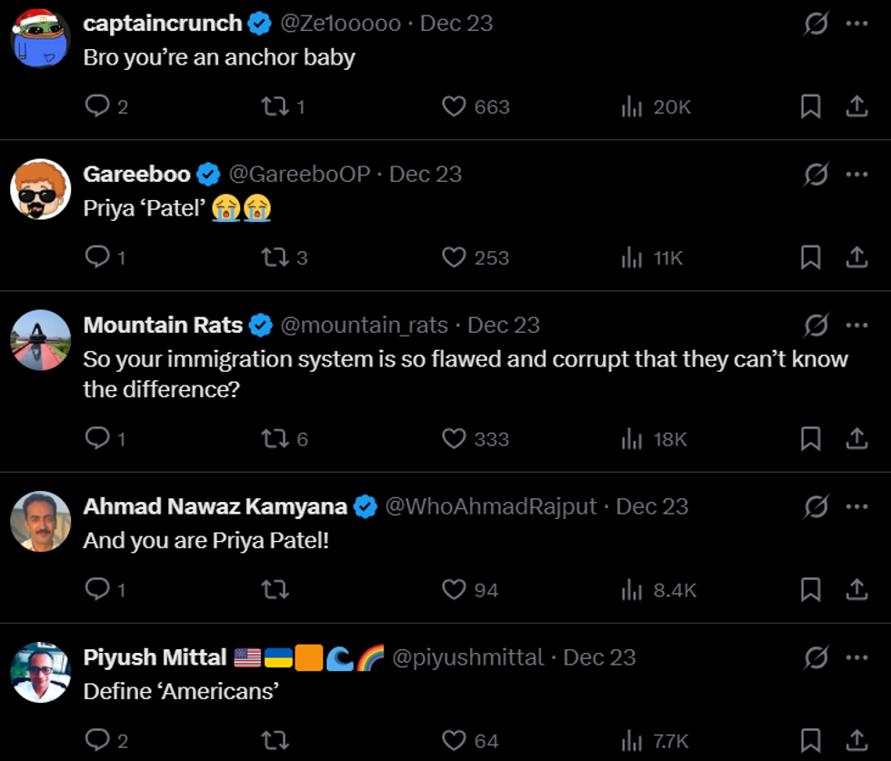Bookmark Ahmad Nawaz Kamyana's tweet
891x761 pixels.
[810, 590]
